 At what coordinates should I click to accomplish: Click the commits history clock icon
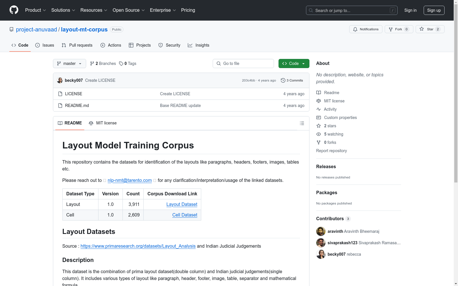coord(283,80)
